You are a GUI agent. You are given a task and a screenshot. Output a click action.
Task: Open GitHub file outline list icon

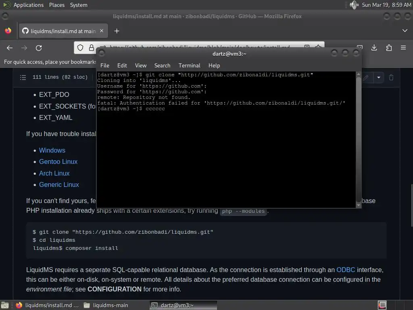point(23,77)
